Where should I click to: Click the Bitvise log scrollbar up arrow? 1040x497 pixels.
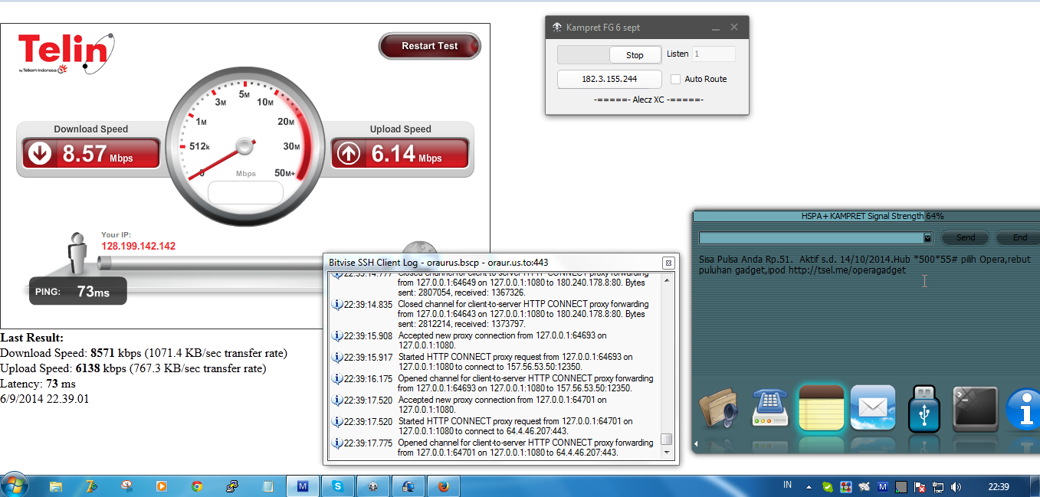click(x=667, y=280)
